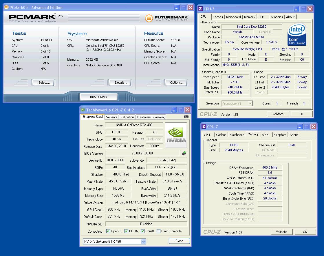The image size is (324, 256).
Task: Click the Core Speed value 3122.0 MHz
Action: [x=235, y=77]
